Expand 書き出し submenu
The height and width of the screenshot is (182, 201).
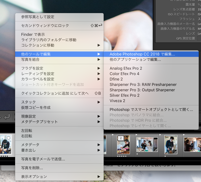point(59,150)
